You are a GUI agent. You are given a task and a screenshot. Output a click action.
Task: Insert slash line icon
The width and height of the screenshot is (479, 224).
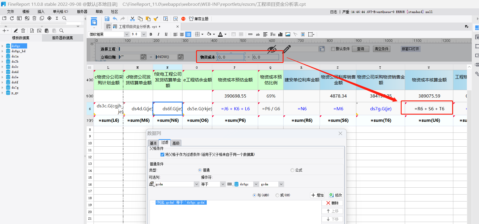[295, 34]
